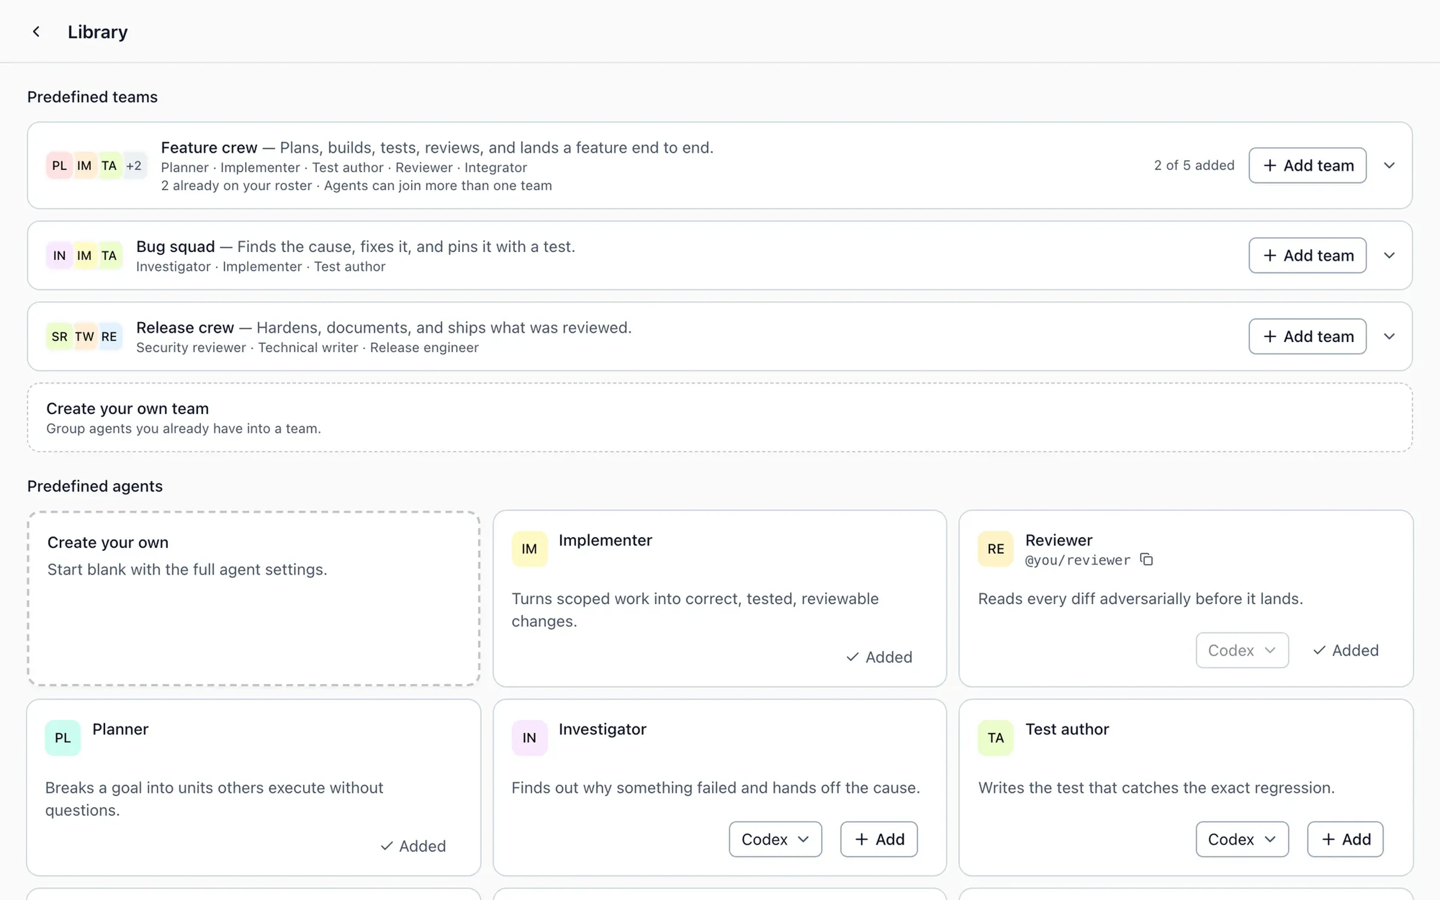
Task: Click the +2 badge in Feature crew
Action: click(134, 166)
